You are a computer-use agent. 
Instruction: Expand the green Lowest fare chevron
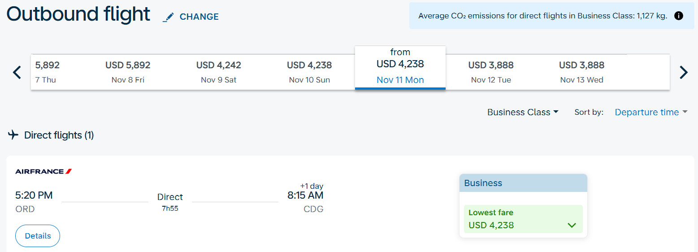click(x=572, y=225)
